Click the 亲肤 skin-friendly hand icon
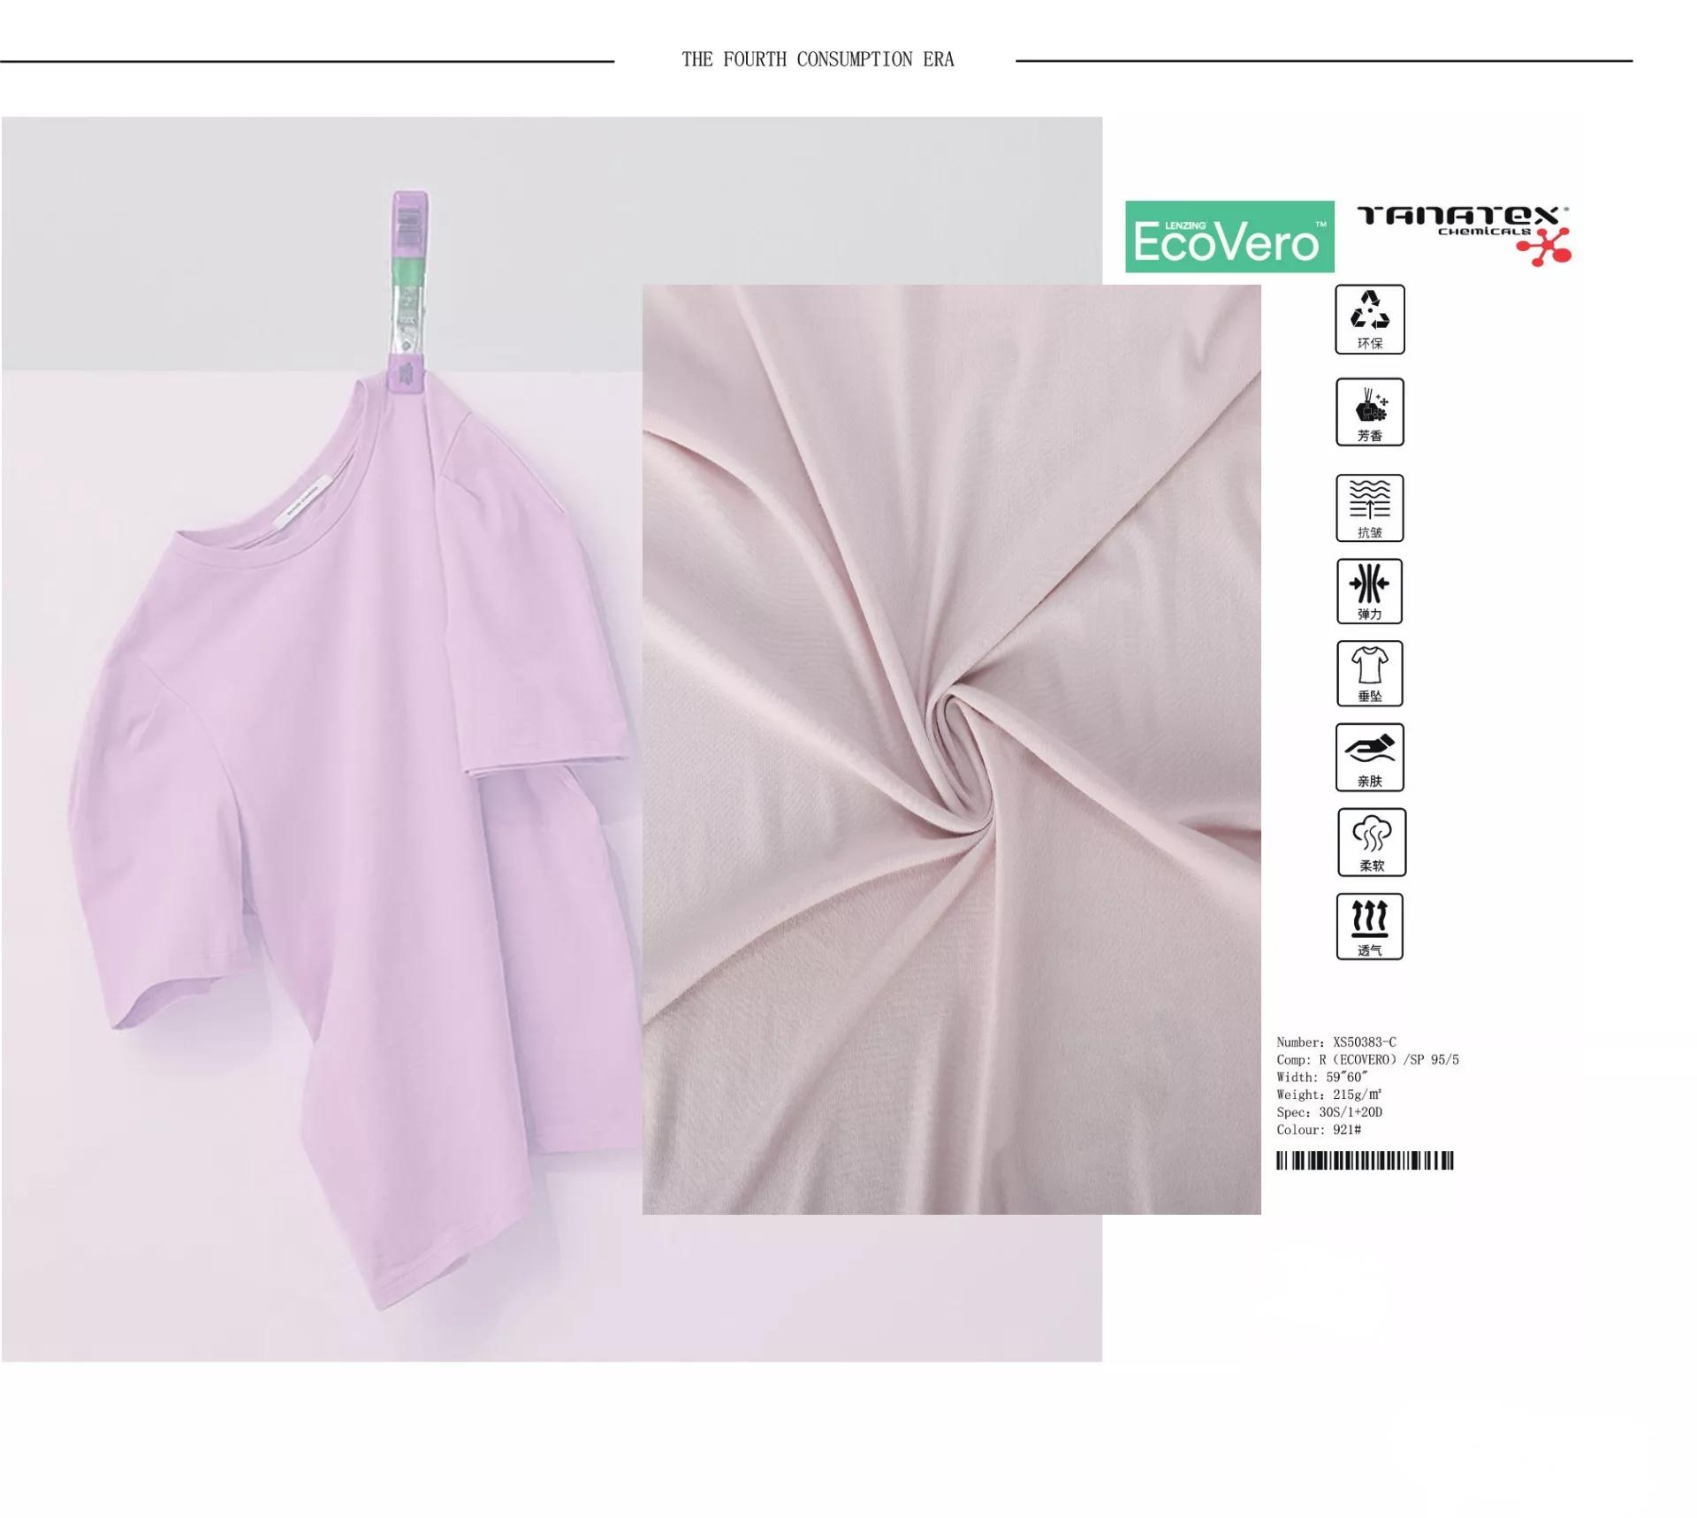The image size is (1697, 1518). [1369, 758]
